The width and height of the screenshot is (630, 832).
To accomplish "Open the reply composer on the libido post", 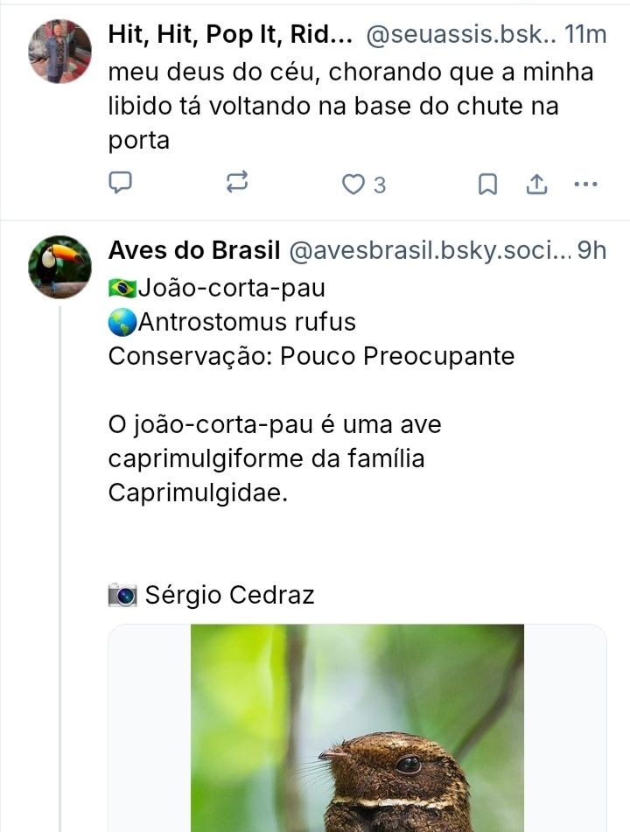I will pos(122,184).
